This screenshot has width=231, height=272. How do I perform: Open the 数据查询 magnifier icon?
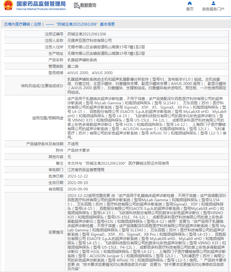(x=77, y=6)
